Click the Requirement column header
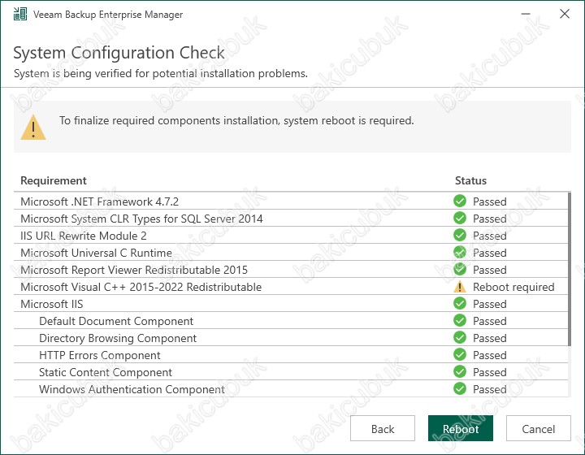This screenshot has height=455, width=585. point(54,180)
